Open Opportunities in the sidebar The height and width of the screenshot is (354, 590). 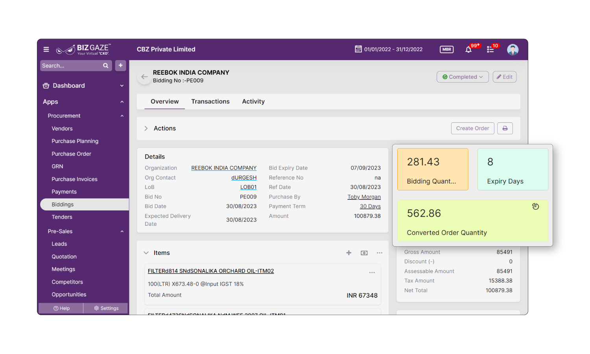pos(69,295)
